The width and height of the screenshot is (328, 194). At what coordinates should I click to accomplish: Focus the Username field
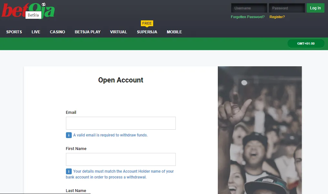[249, 8]
